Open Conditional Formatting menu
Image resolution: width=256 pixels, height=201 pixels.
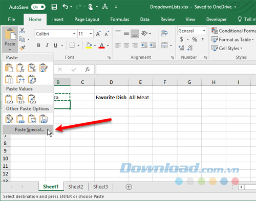tap(233, 31)
